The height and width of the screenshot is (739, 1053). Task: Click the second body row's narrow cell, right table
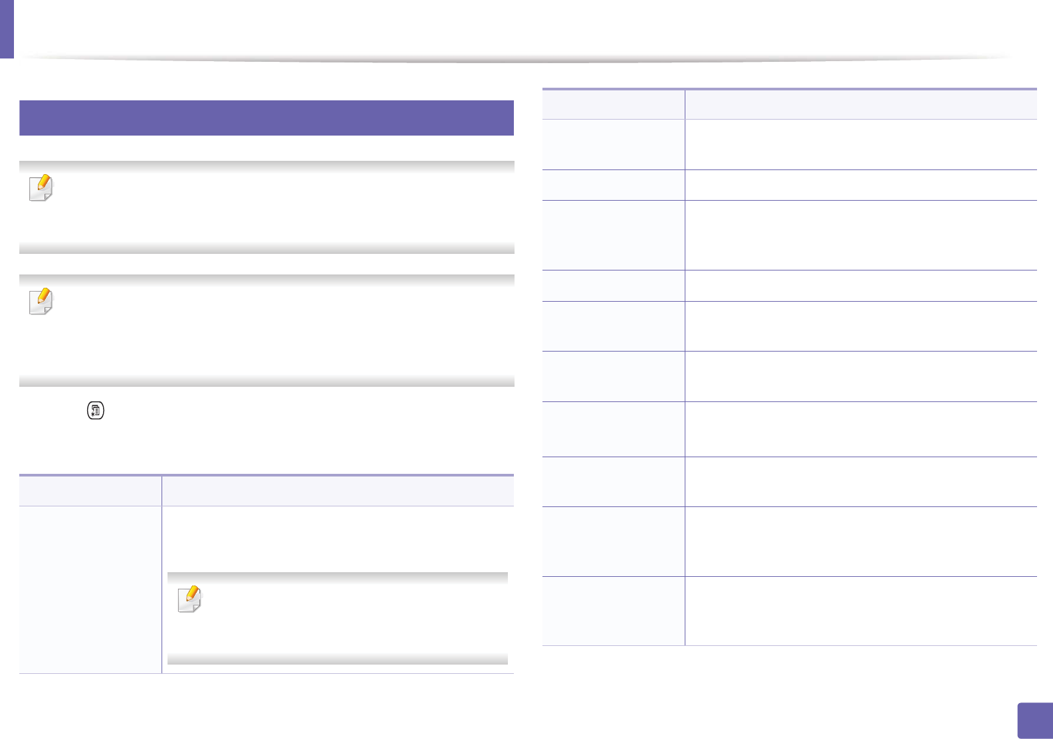click(x=613, y=185)
